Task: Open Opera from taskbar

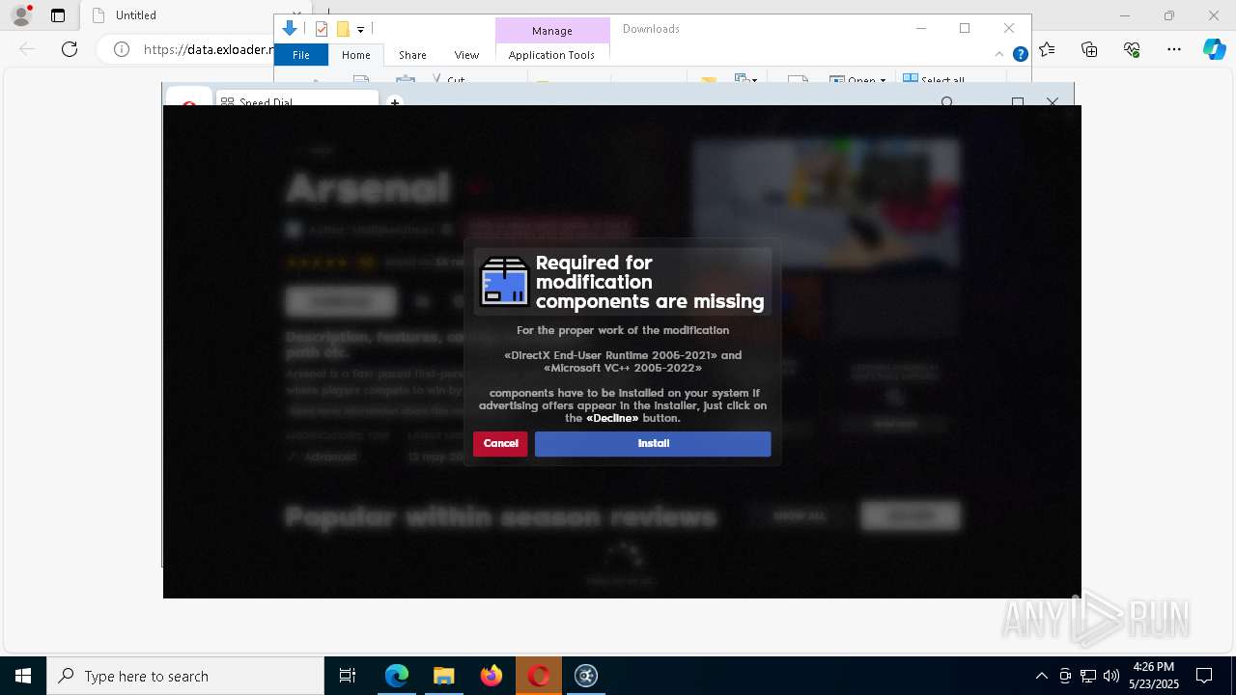Action: 539,676
